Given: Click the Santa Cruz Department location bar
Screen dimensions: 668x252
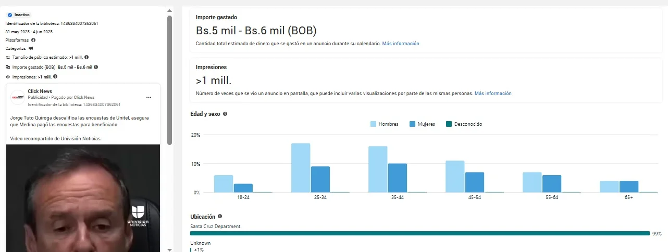Looking at the screenshot, I should pyautogui.click(x=419, y=234).
